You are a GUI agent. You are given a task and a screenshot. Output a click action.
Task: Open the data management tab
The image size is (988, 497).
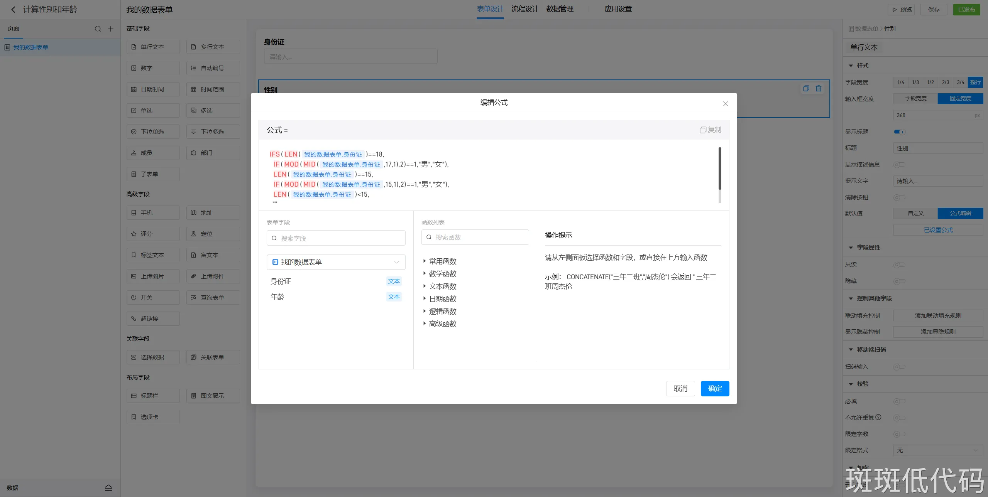(560, 9)
